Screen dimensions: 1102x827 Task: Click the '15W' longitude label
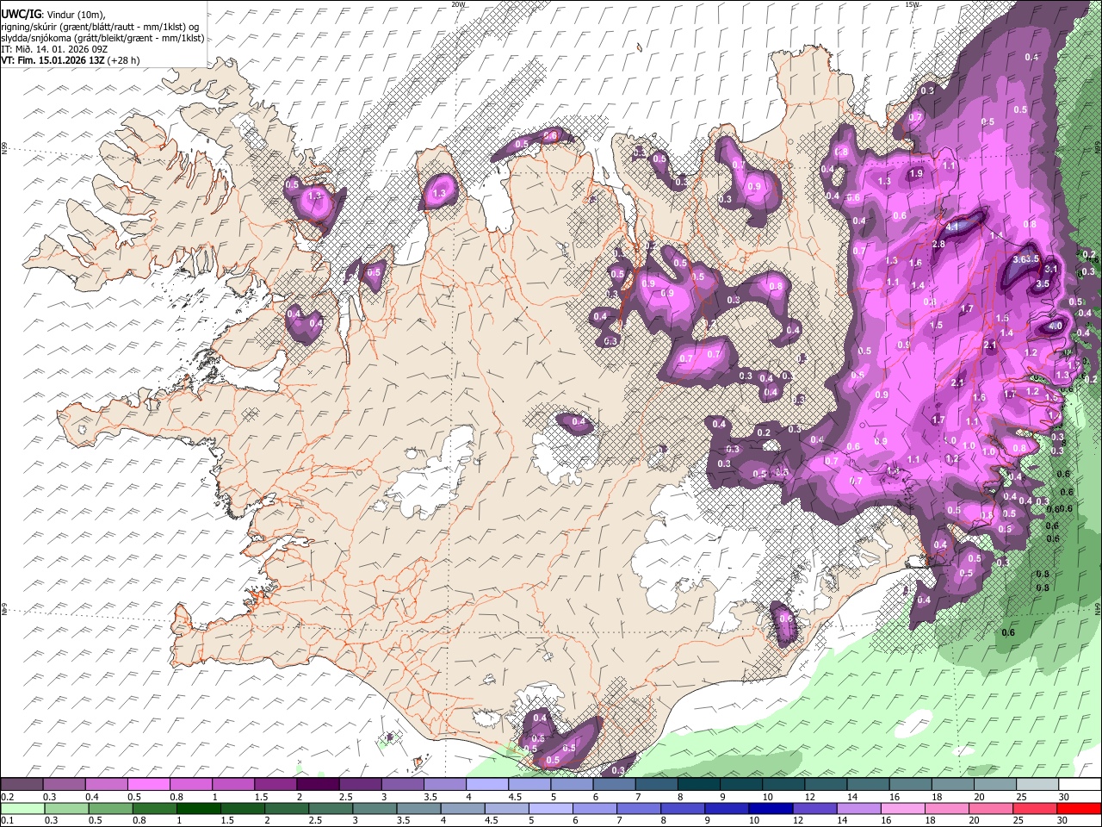click(912, 4)
